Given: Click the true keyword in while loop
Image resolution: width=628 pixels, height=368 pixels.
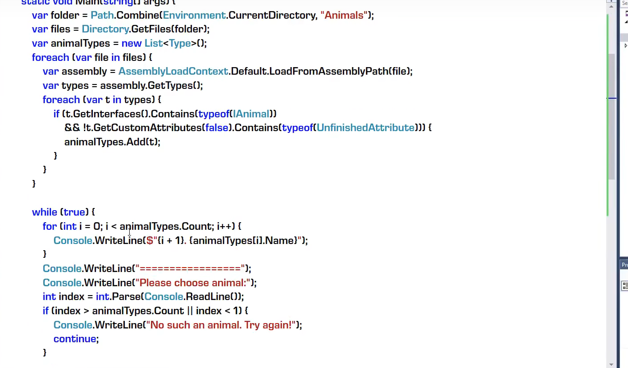Looking at the screenshot, I should [x=75, y=212].
